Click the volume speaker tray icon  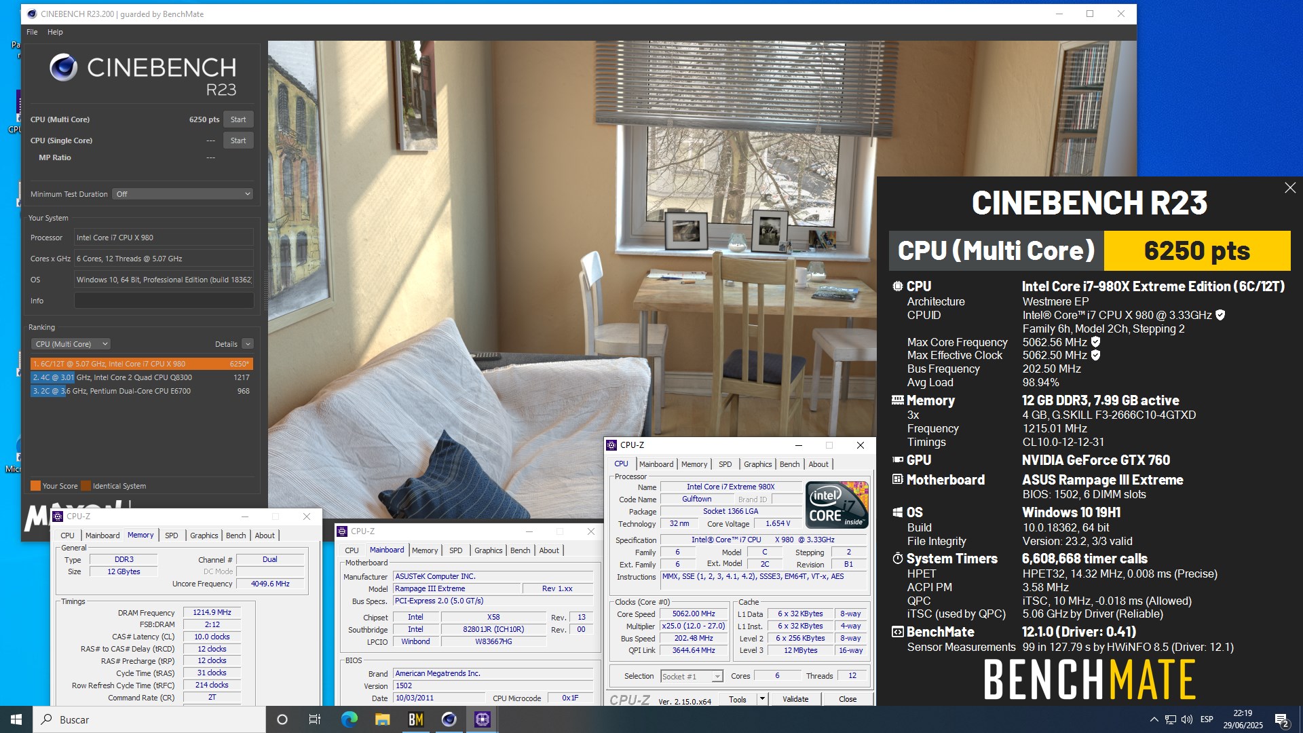(x=1186, y=719)
